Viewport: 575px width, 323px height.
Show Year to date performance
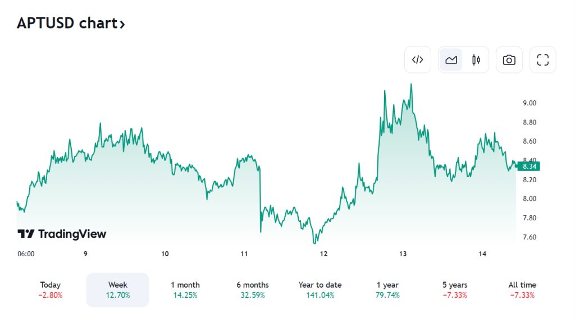pos(320,290)
